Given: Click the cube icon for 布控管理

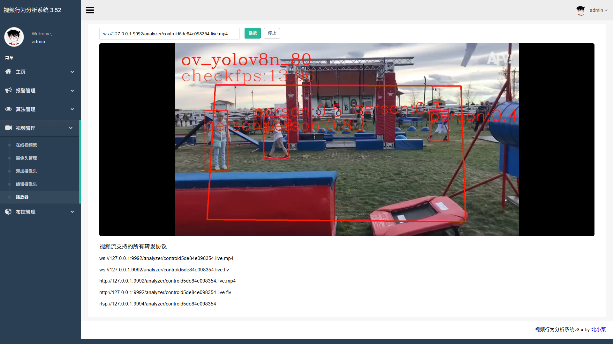Looking at the screenshot, I should [8, 211].
